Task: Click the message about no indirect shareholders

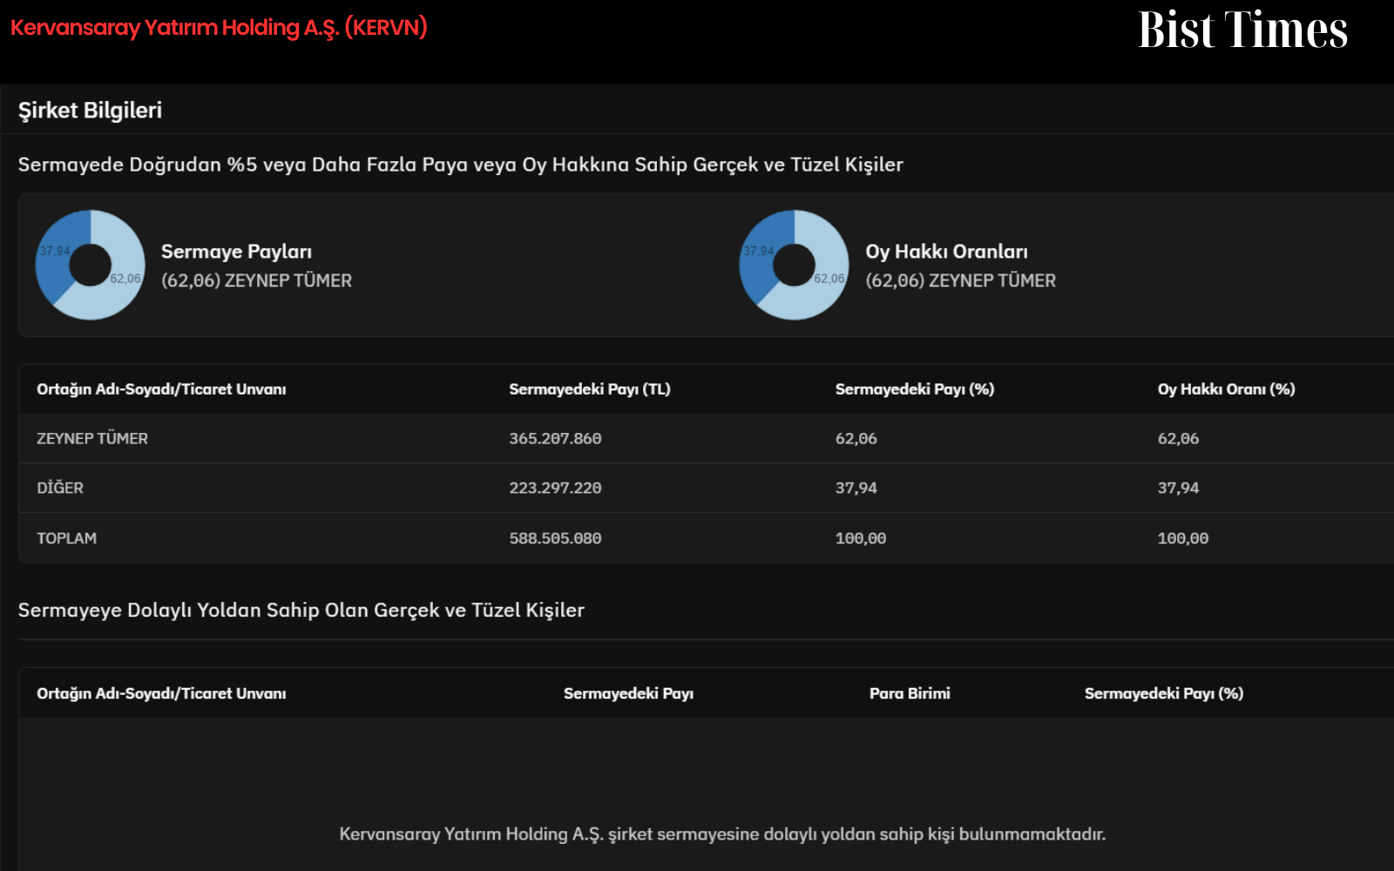Action: tap(722, 834)
